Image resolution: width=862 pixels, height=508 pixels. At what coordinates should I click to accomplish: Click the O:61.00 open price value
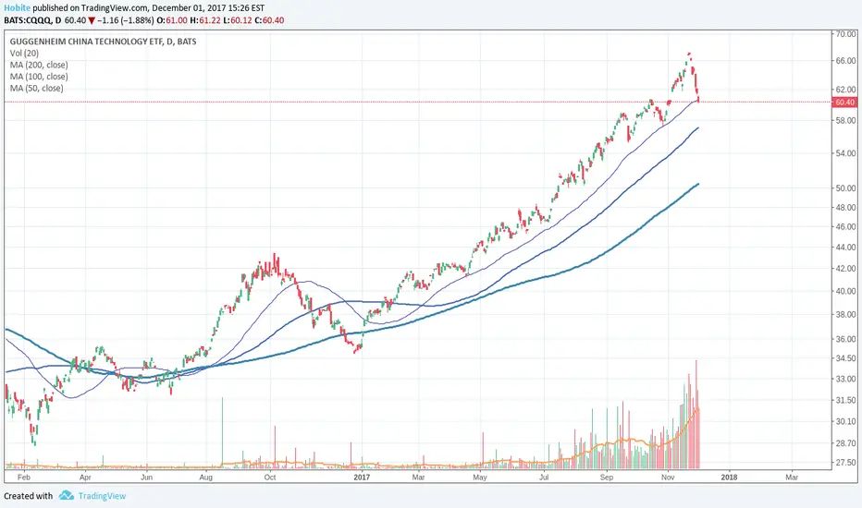(x=172, y=20)
